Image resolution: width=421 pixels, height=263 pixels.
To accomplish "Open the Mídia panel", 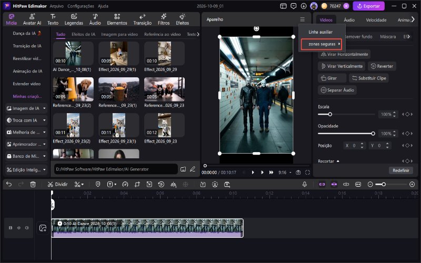I will point(11,19).
